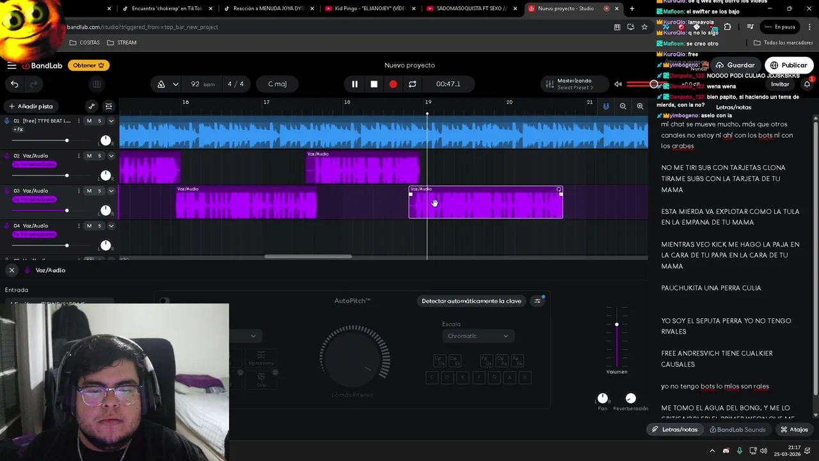Open Atajos shortcuts

point(794,430)
